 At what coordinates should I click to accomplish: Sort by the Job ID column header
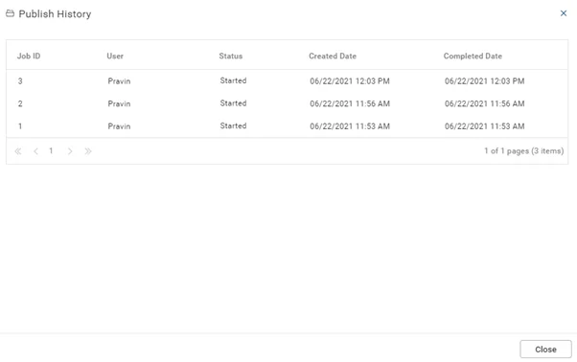coord(29,57)
